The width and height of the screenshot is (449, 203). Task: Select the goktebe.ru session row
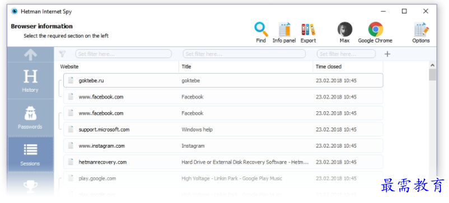pos(223,81)
